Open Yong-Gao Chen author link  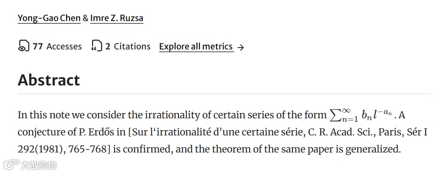tap(49, 18)
